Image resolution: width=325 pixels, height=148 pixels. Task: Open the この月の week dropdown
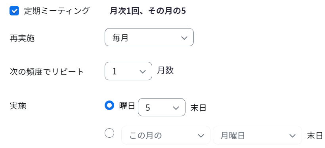click(166, 135)
